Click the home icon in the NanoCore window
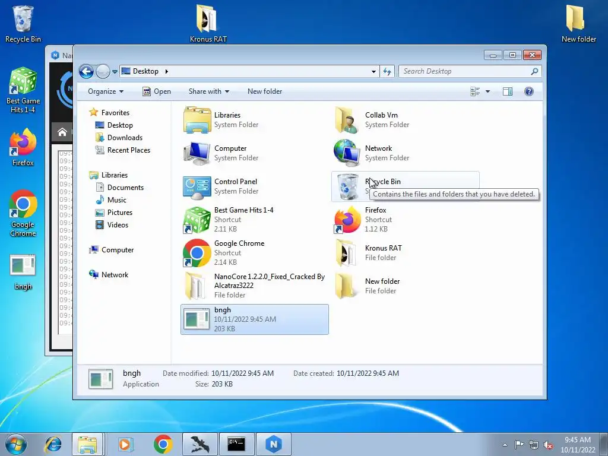The height and width of the screenshot is (456, 608). tap(62, 132)
